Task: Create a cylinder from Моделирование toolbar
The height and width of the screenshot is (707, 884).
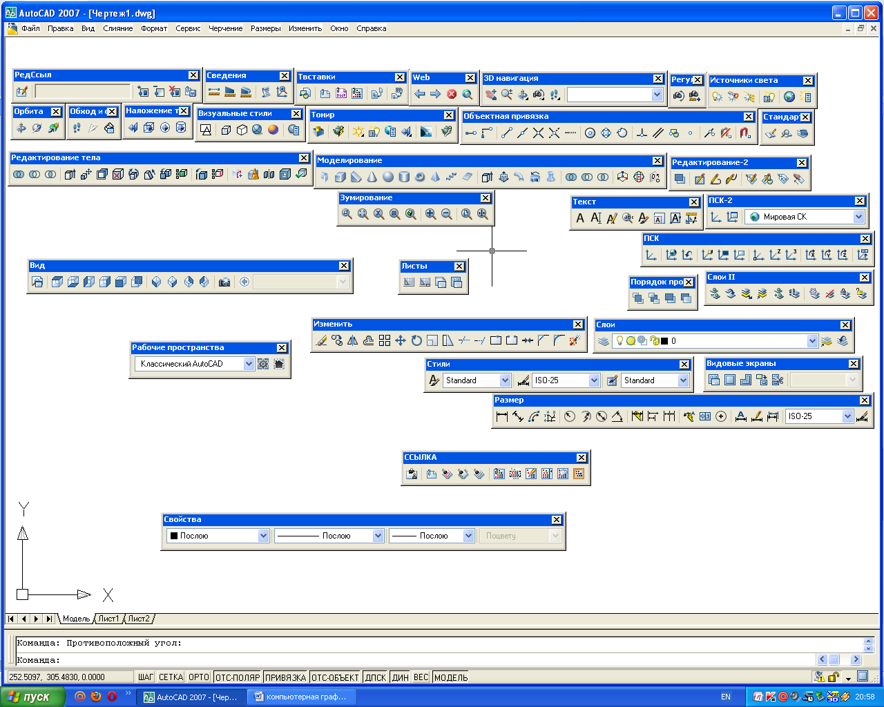Action: pyautogui.click(x=404, y=177)
